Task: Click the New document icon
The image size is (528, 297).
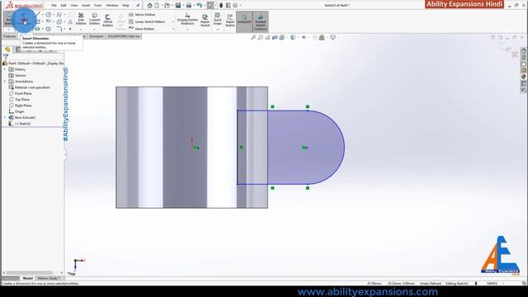Action: [157, 6]
